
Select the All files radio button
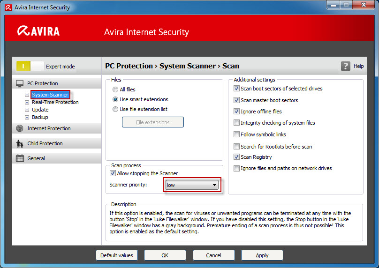point(115,89)
